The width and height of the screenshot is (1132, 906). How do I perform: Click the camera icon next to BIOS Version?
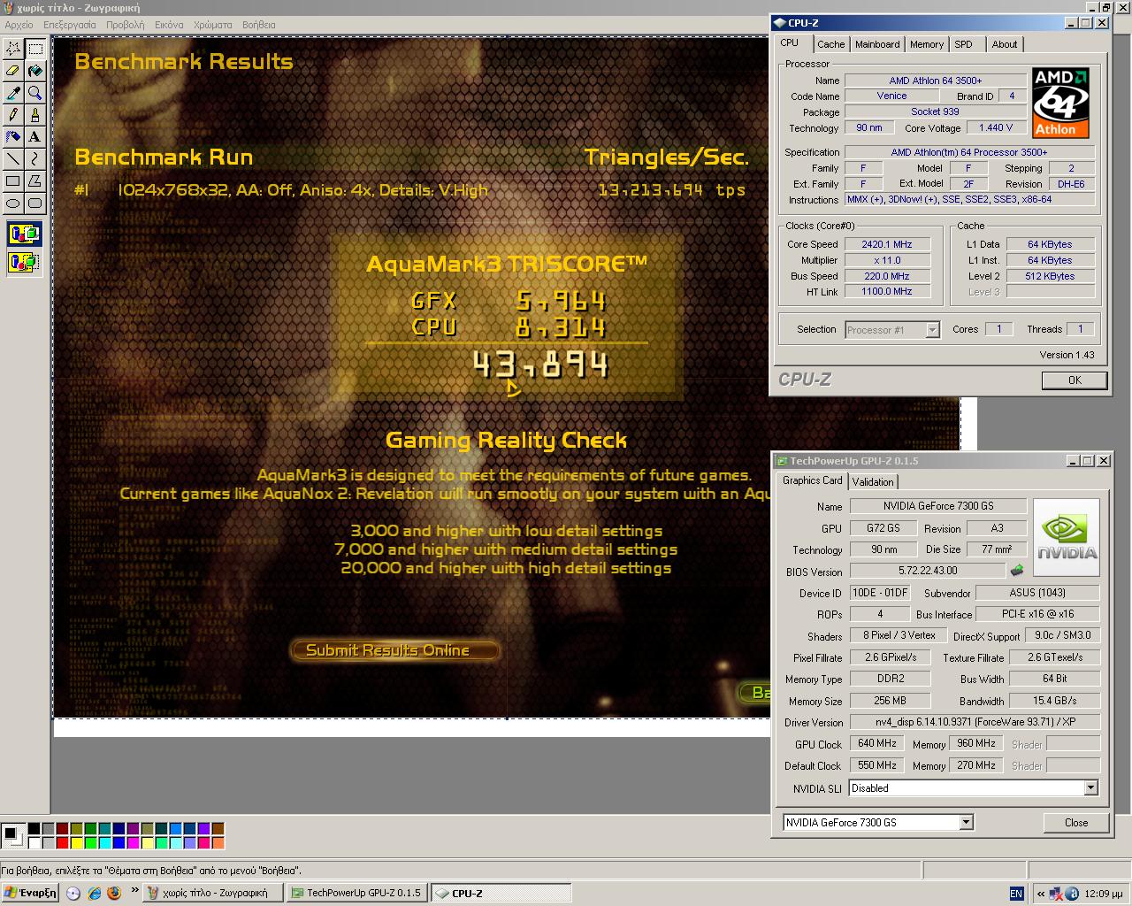1017,571
